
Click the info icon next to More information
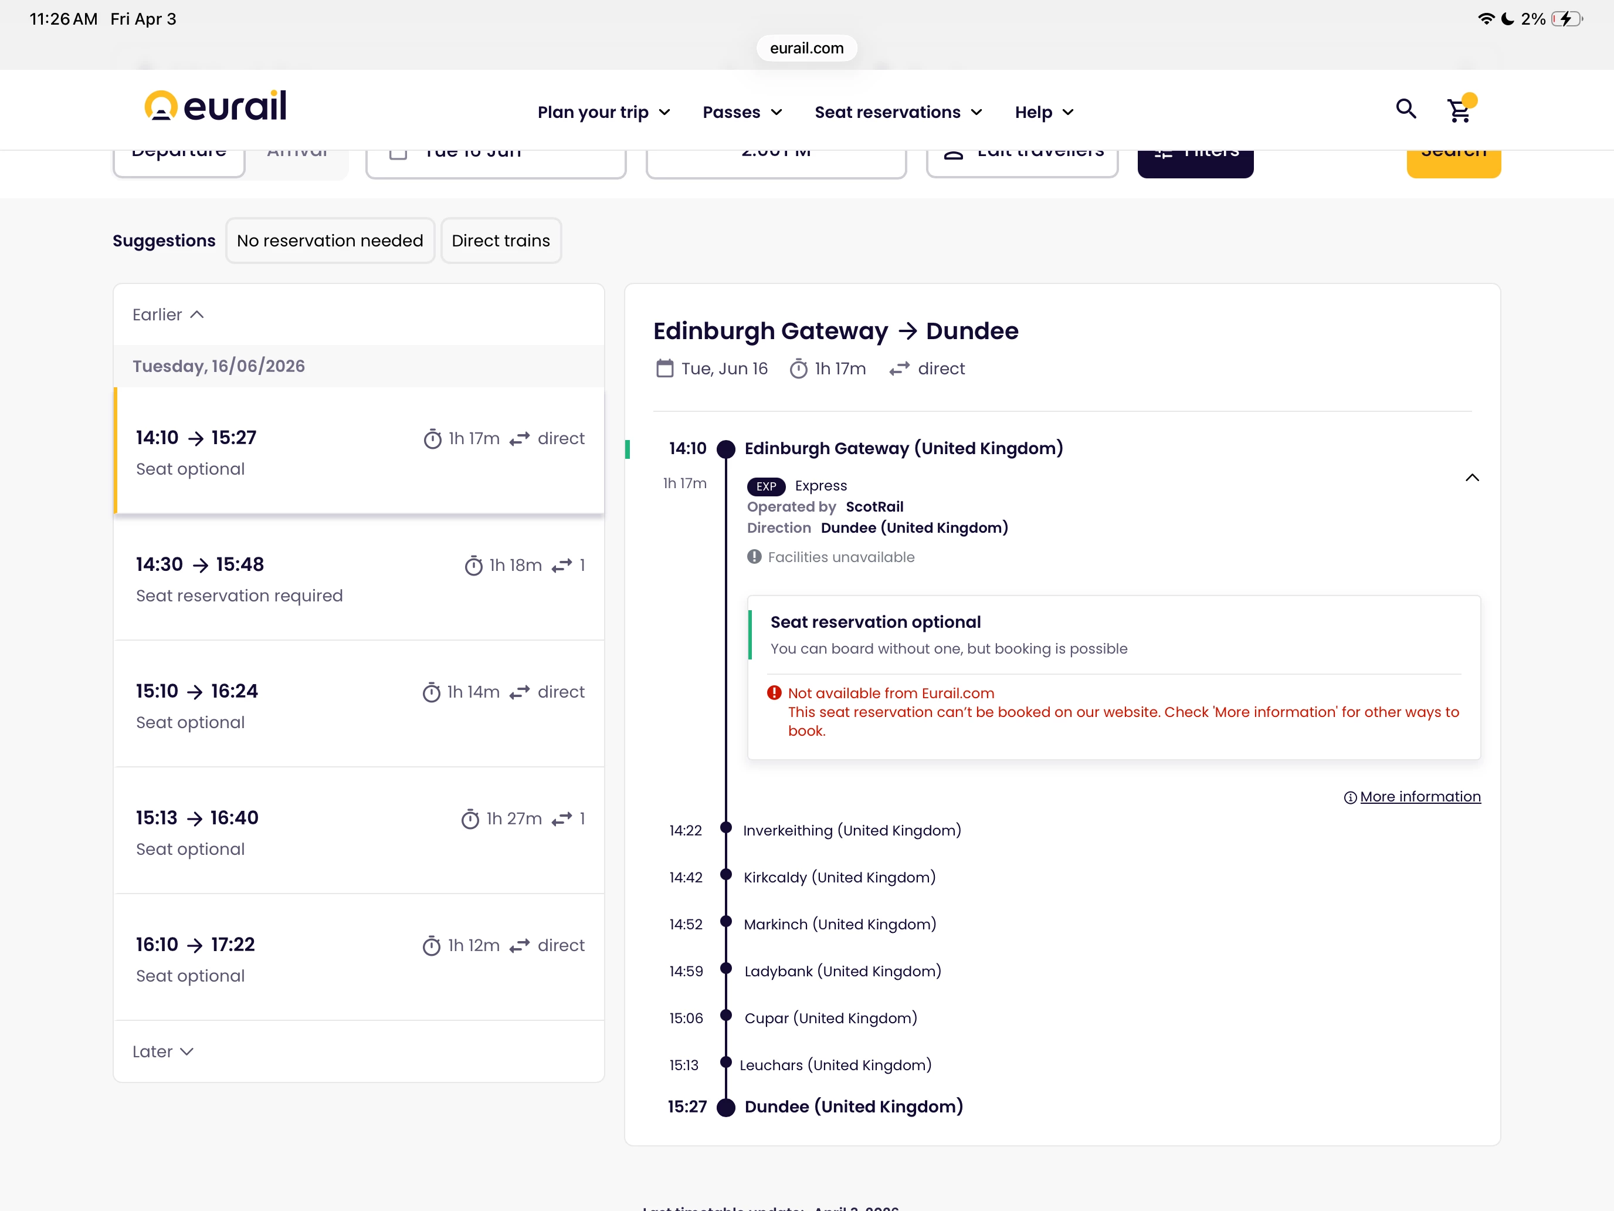tap(1350, 797)
